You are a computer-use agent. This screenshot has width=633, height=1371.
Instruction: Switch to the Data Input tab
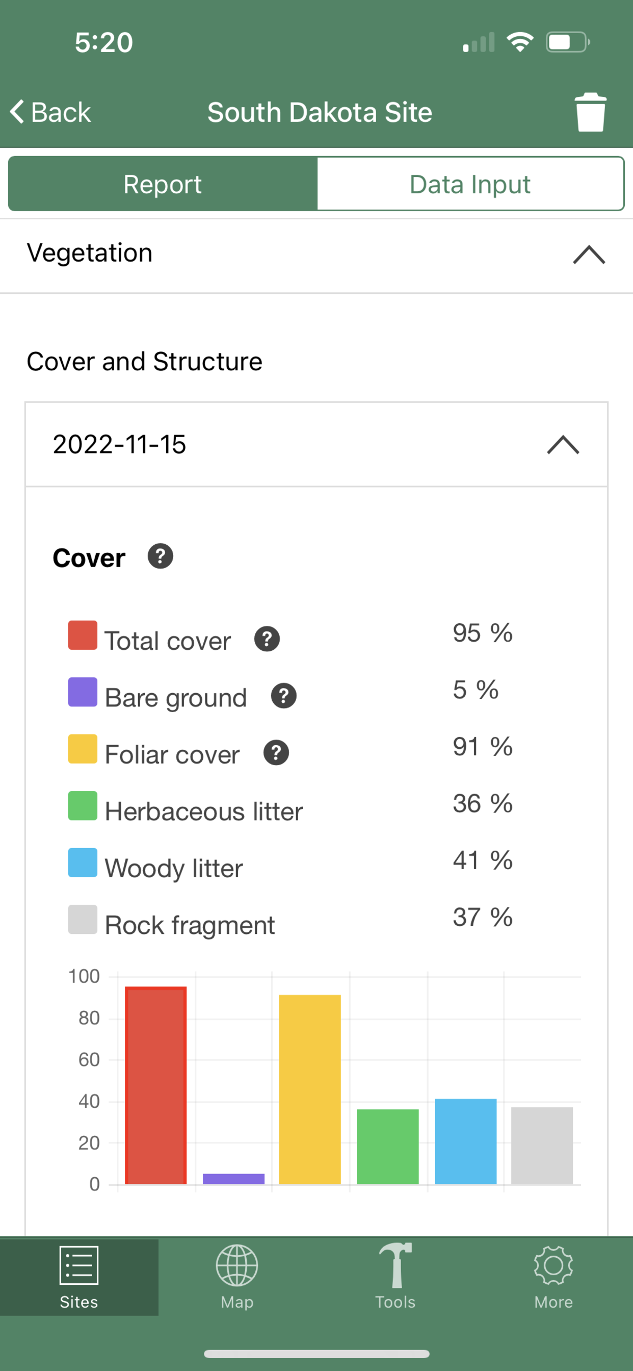[470, 184]
